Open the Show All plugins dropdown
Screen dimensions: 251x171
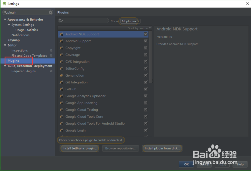(130, 21)
